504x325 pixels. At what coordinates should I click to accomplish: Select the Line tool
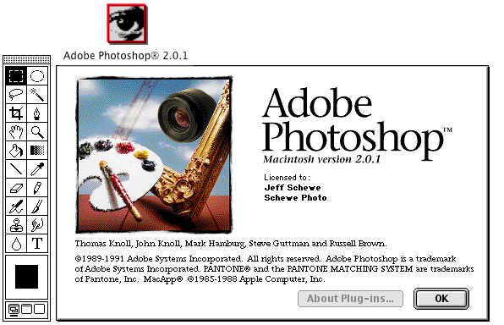16,169
